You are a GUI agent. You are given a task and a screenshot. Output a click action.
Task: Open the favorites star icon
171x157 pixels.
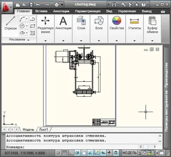137,5
